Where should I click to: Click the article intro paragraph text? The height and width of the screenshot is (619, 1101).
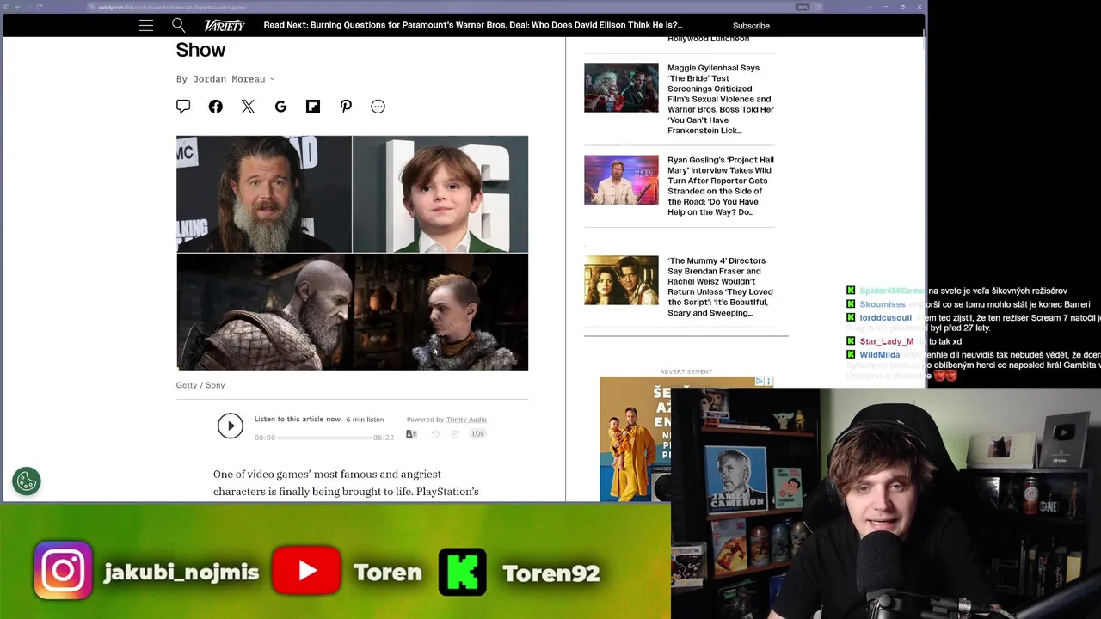pos(346,483)
